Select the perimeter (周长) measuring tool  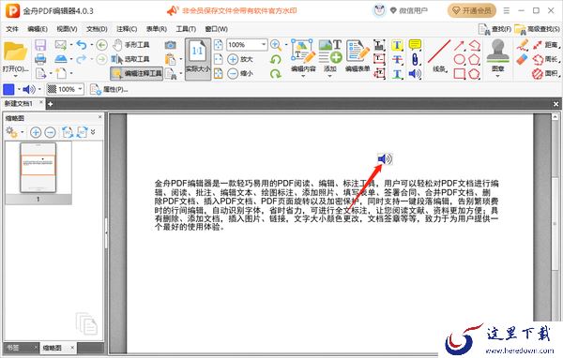(x=546, y=59)
